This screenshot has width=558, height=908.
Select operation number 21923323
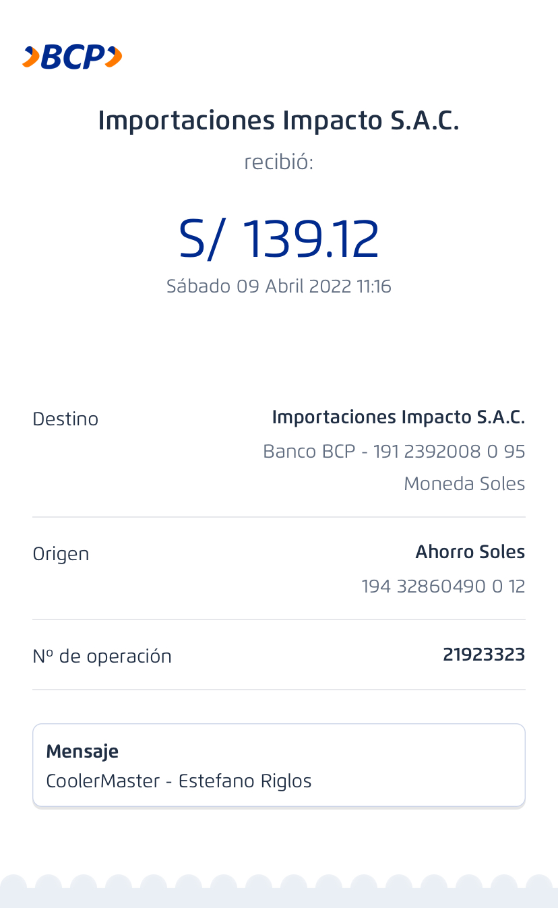483,655
